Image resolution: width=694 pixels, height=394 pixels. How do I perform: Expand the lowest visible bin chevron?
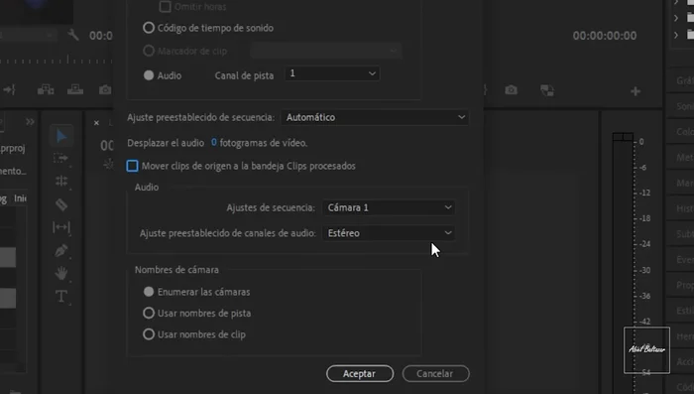pos(676,35)
